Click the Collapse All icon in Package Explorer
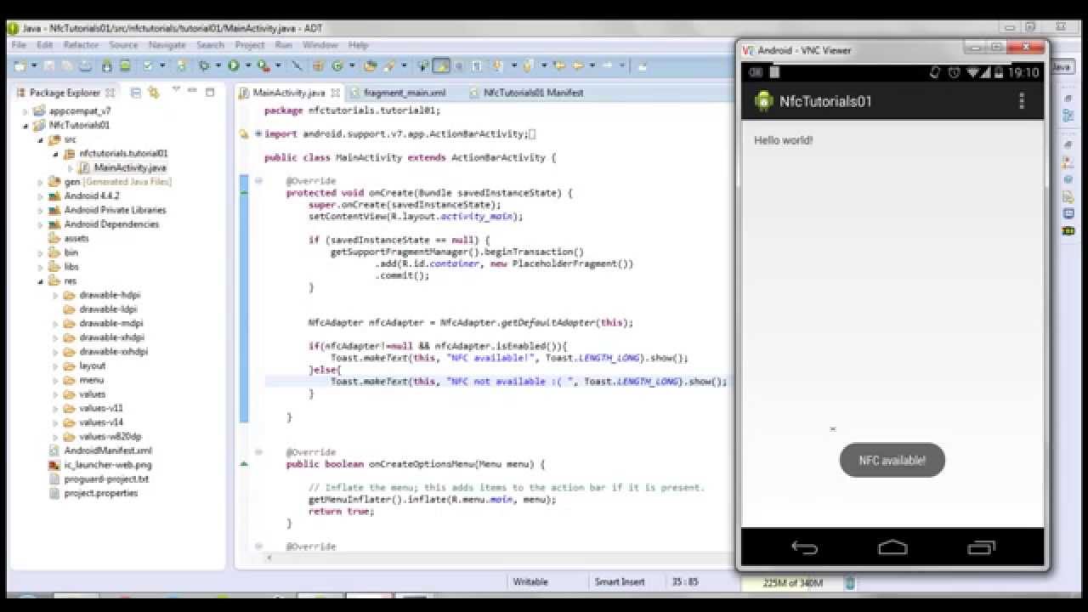The width and height of the screenshot is (1088, 612). coord(136,92)
